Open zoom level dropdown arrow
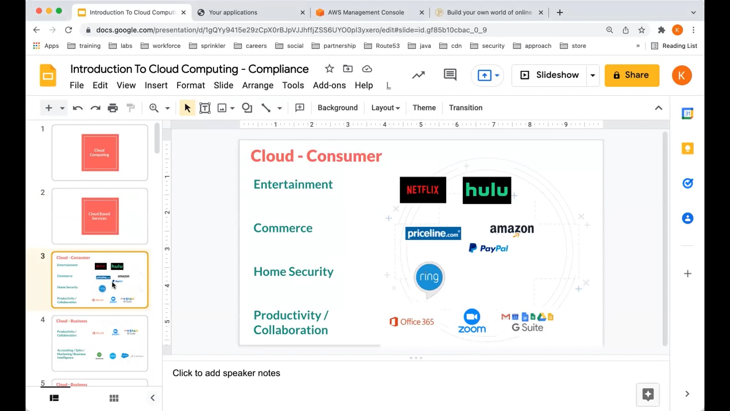The height and width of the screenshot is (411, 730). (167, 109)
